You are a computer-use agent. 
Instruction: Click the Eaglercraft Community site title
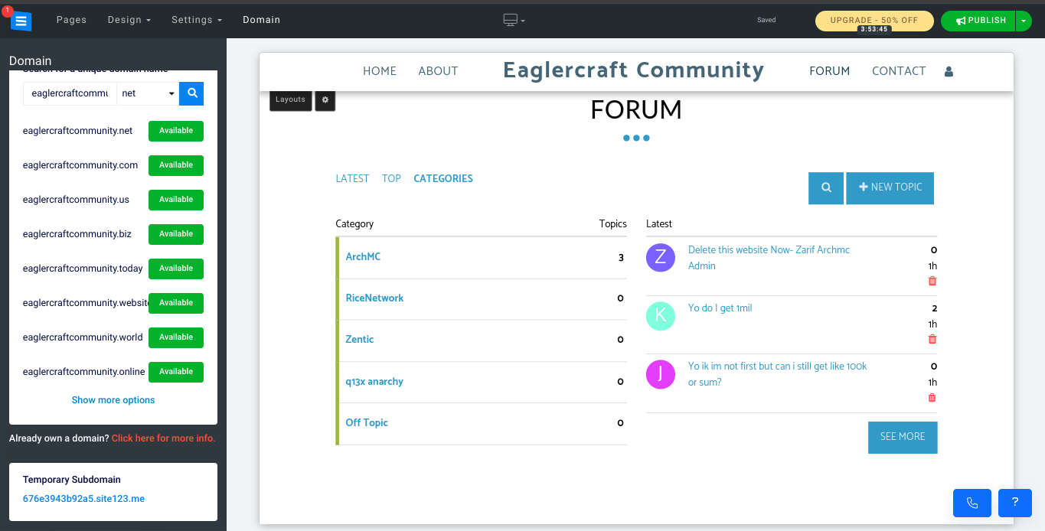pyautogui.click(x=634, y=70)
